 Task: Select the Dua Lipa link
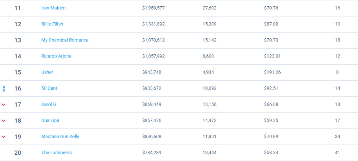50,120
